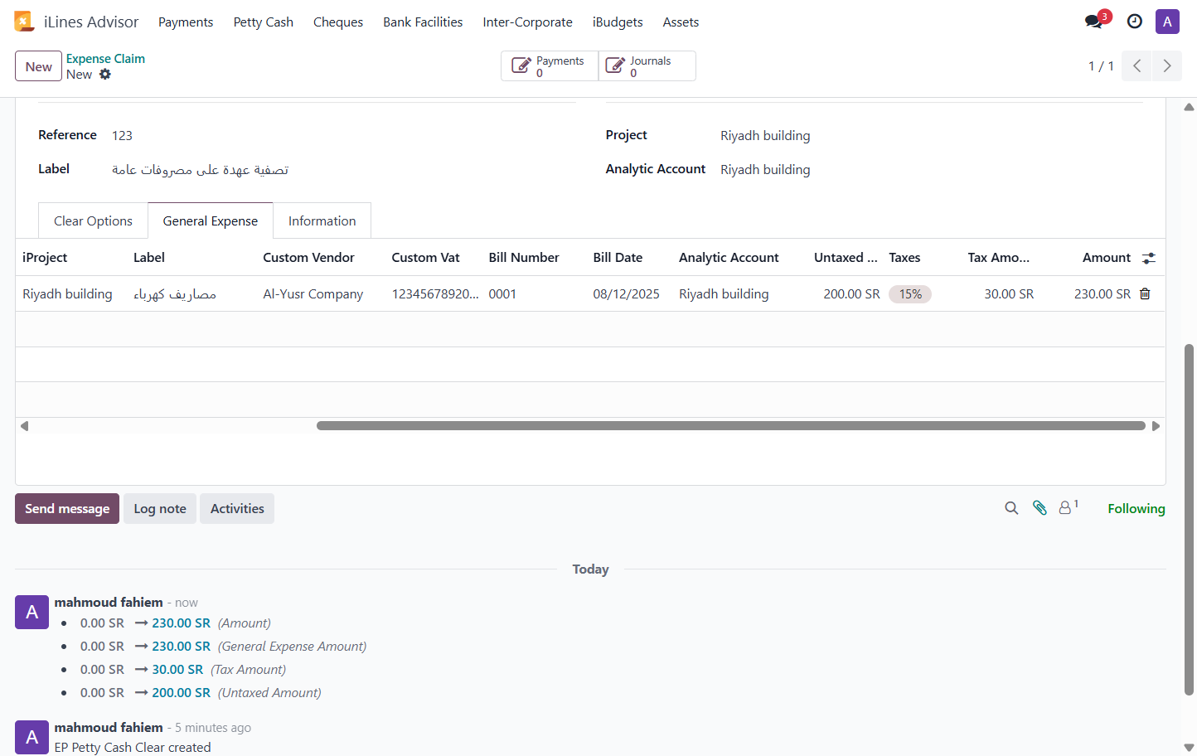
Task: Show followers person icon
Action: tap(1066, 507)
